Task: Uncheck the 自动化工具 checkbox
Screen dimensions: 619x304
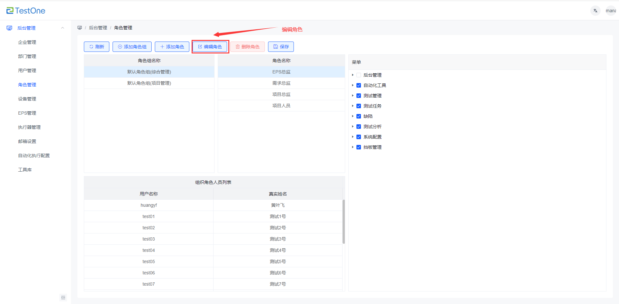Action: click(x=359, y=85)
